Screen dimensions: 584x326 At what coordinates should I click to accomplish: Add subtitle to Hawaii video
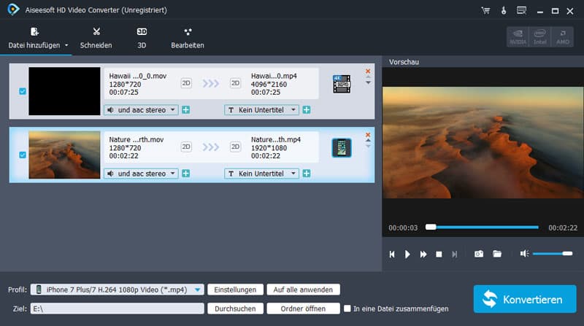(x=307, y=110)
